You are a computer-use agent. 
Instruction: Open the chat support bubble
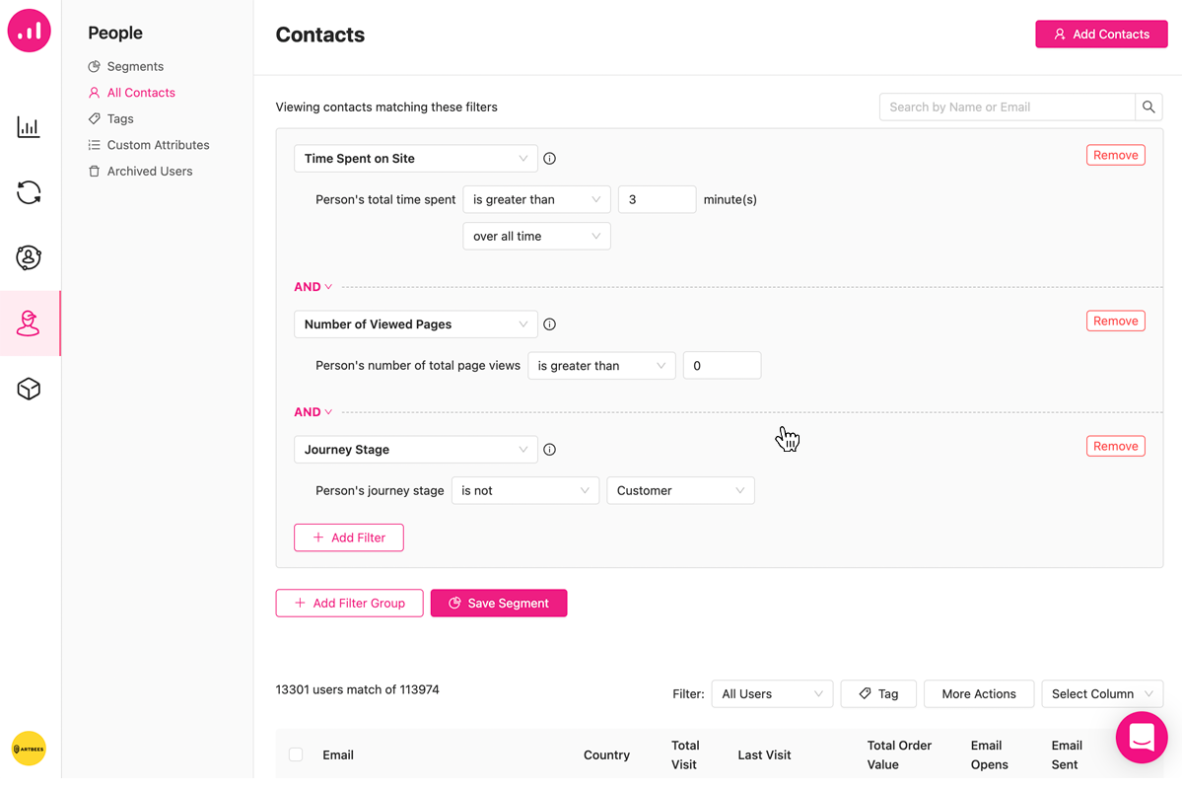click(x=1142, y=738)
